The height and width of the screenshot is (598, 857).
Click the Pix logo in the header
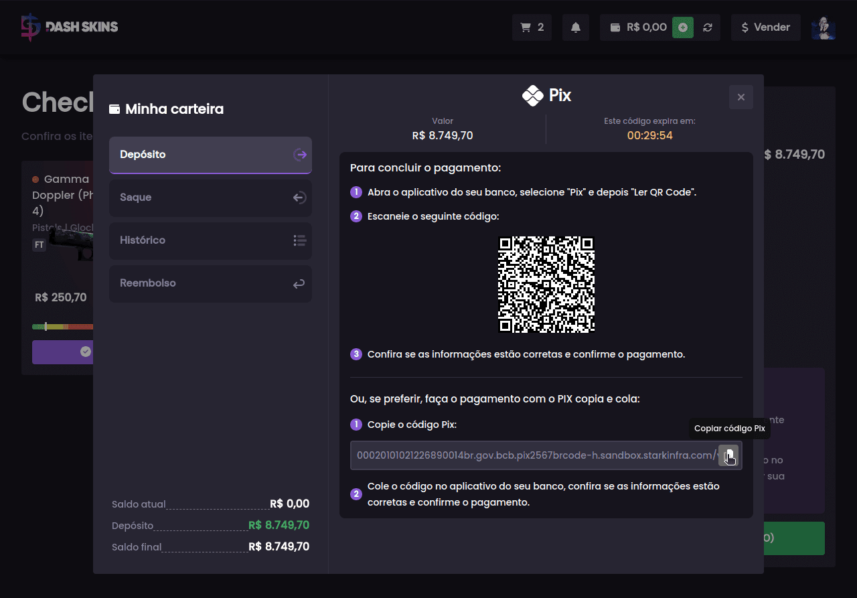click(x=546, y=96)
